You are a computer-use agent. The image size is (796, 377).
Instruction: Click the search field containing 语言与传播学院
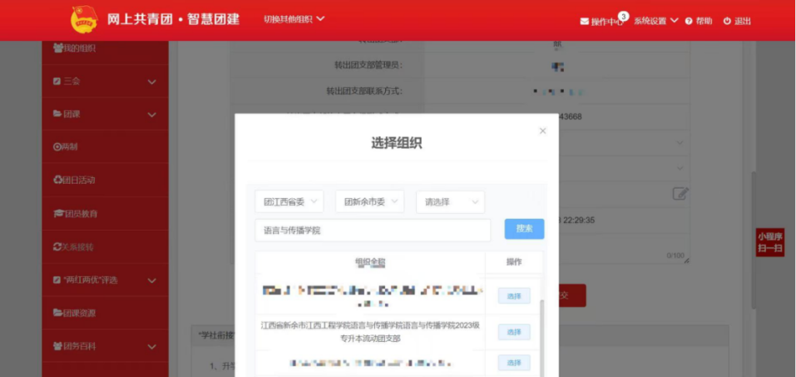373,230
